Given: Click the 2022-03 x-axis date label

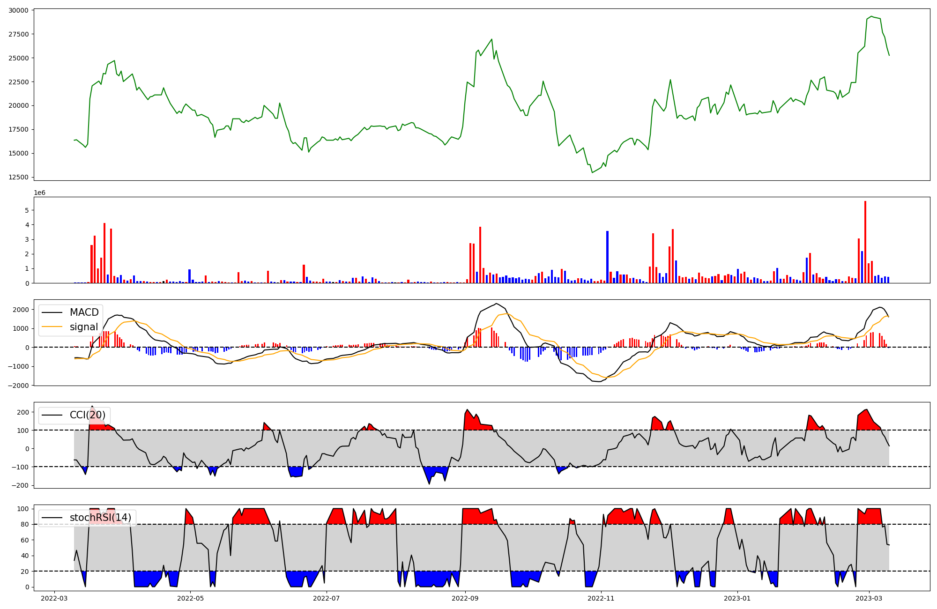Looking at the screenshot, I should click(x=54, y=598).
